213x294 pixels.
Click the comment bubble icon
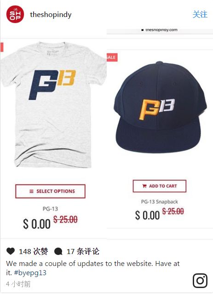click(58, 251)
